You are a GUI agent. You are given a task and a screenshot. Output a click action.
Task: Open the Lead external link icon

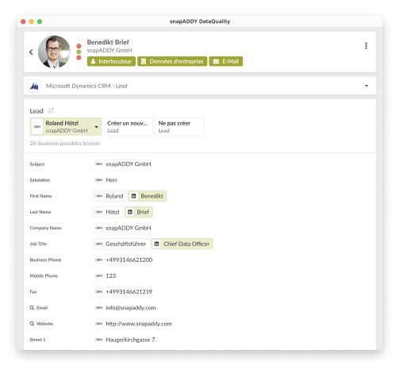coord(51,110)
